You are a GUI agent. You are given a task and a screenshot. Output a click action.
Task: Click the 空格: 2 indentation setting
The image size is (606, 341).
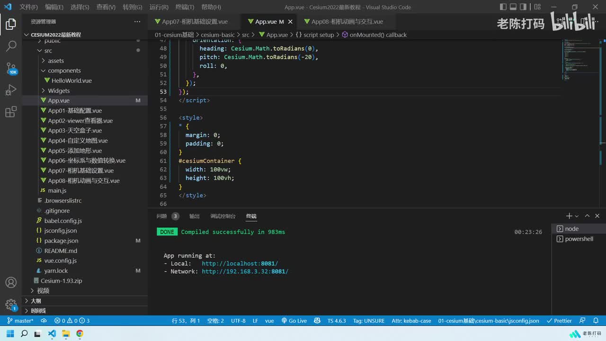(215, 321)
